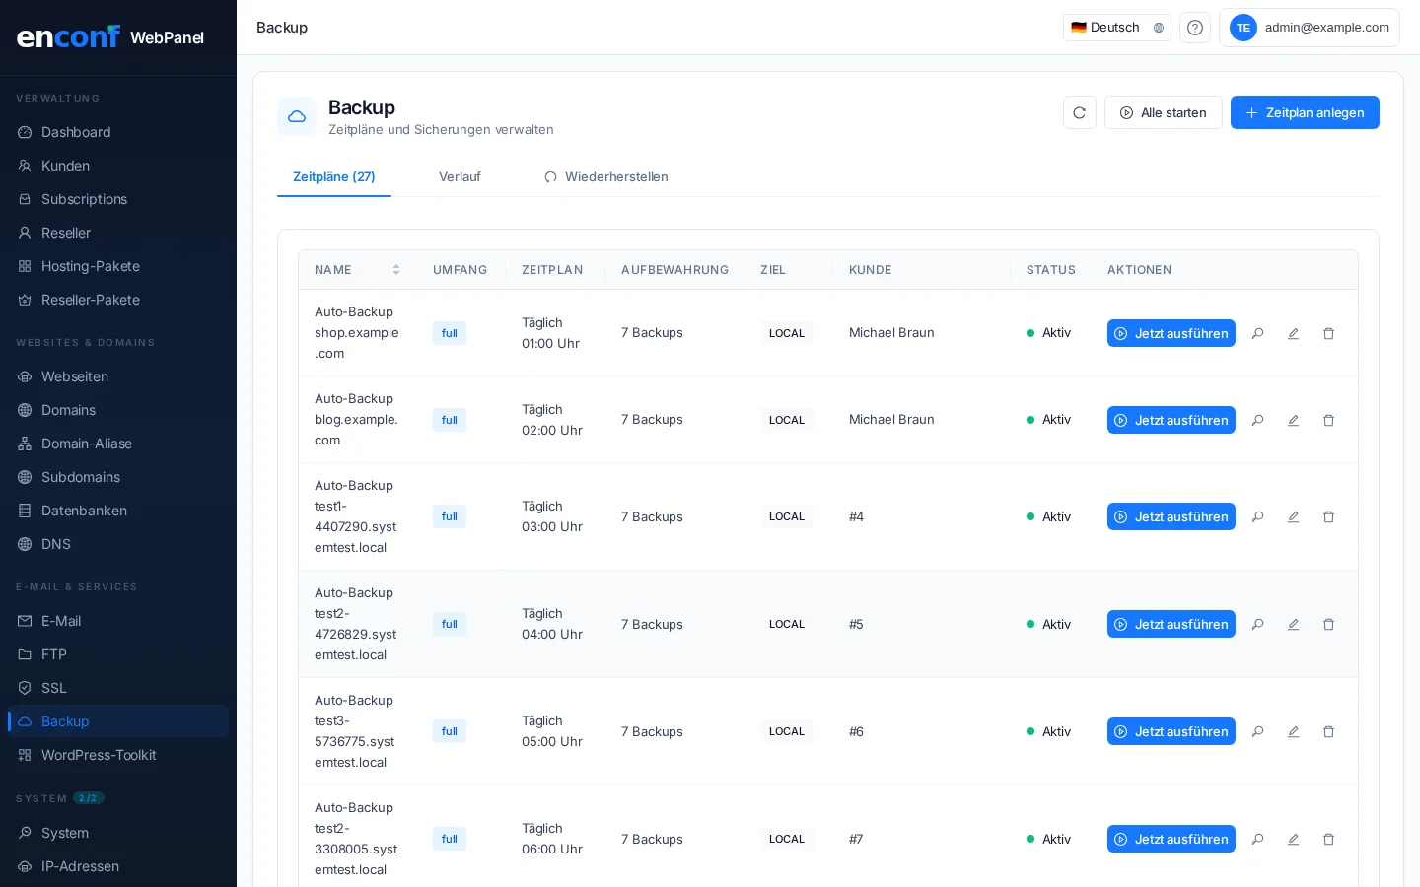Click the cloud Backup icon in header

[297, 116]
